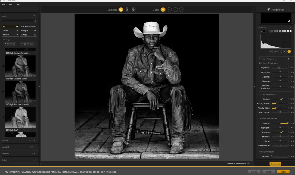Image resolution: width=295 pixels, height=175 pixels.
Task: Collapse the Presets panel
Action: point(35,16)
